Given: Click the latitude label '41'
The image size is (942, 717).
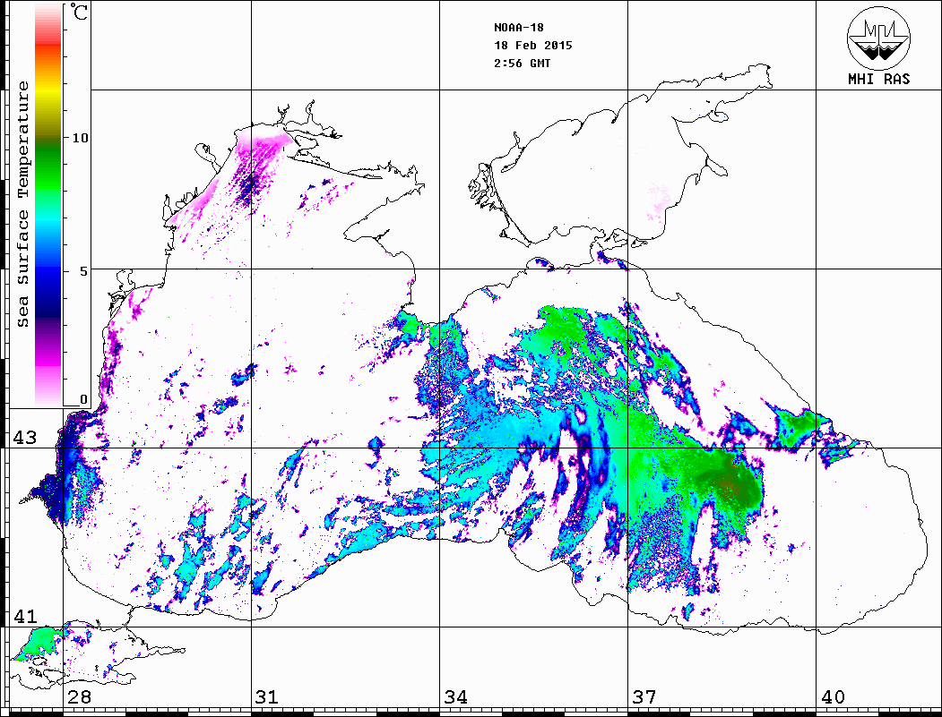Looking at the screenshot, I should pyautogui.click(x=24, y=616).
